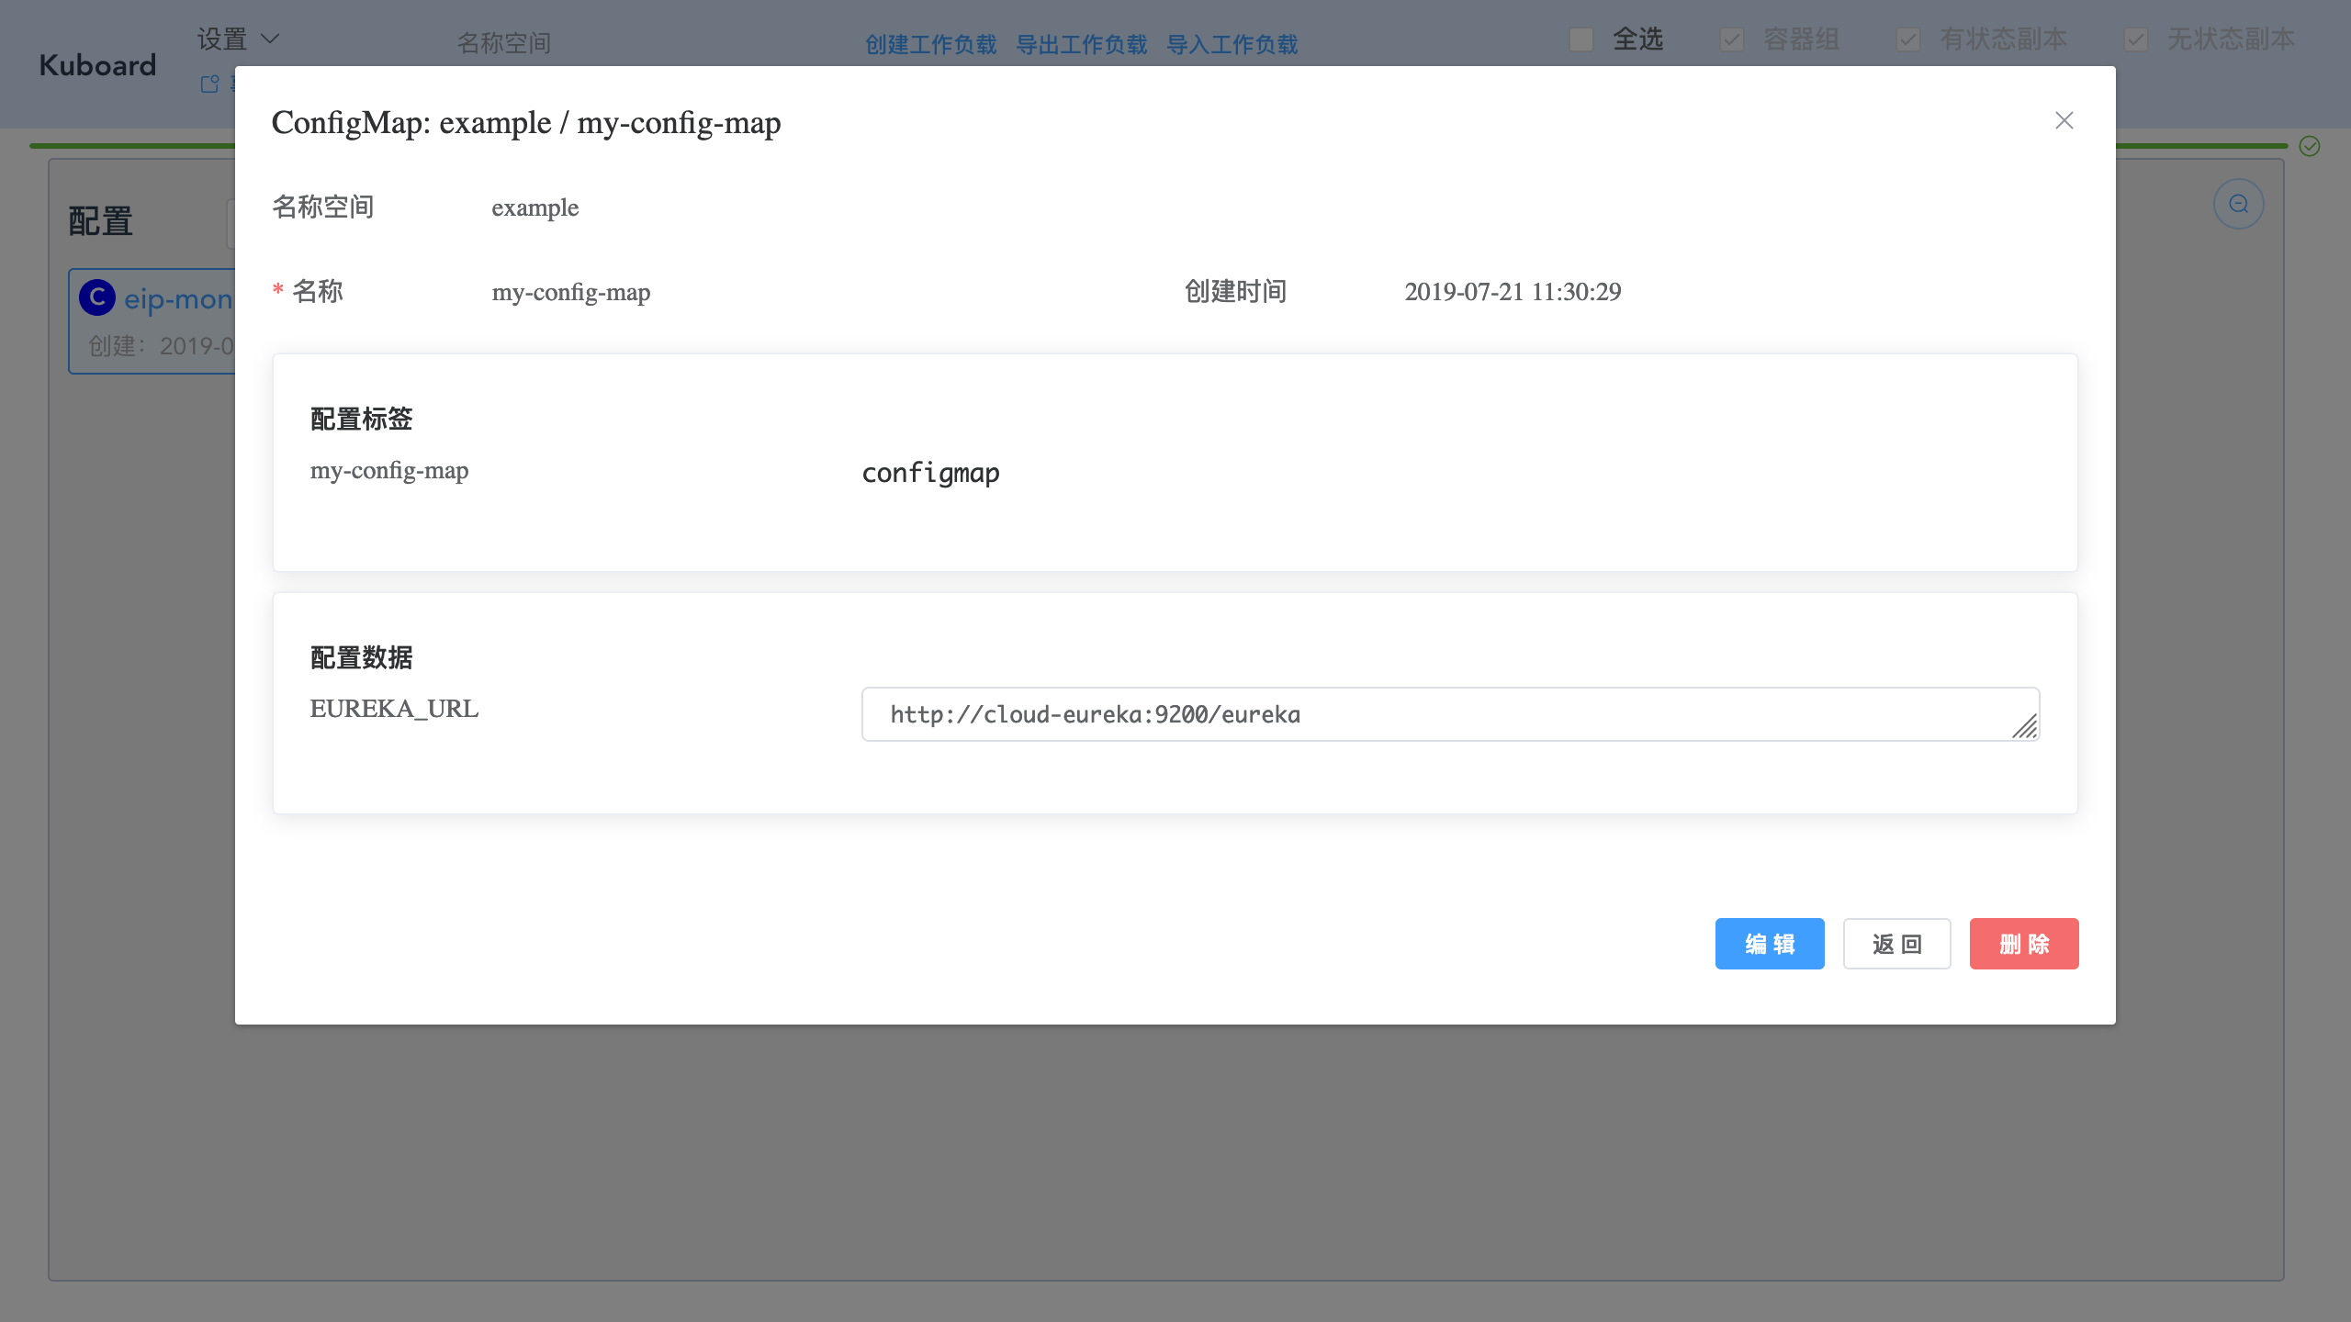Image resolution: width=2351 pixels, height=1322 pixels.
Task: Click the magnifier zoom icon on right panel
Action: [x=2238, y=203]
